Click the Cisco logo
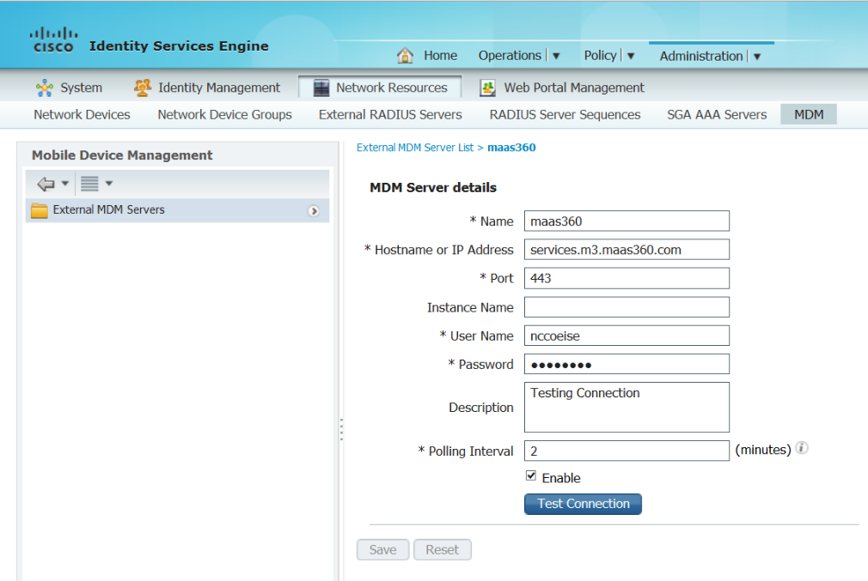The height and width of the screenshot is (581, 868). (53, 40)
